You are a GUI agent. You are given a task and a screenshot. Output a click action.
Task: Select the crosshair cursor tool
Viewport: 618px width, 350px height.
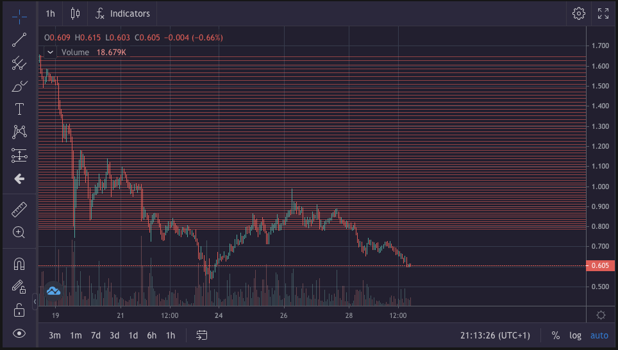point(19,17)
